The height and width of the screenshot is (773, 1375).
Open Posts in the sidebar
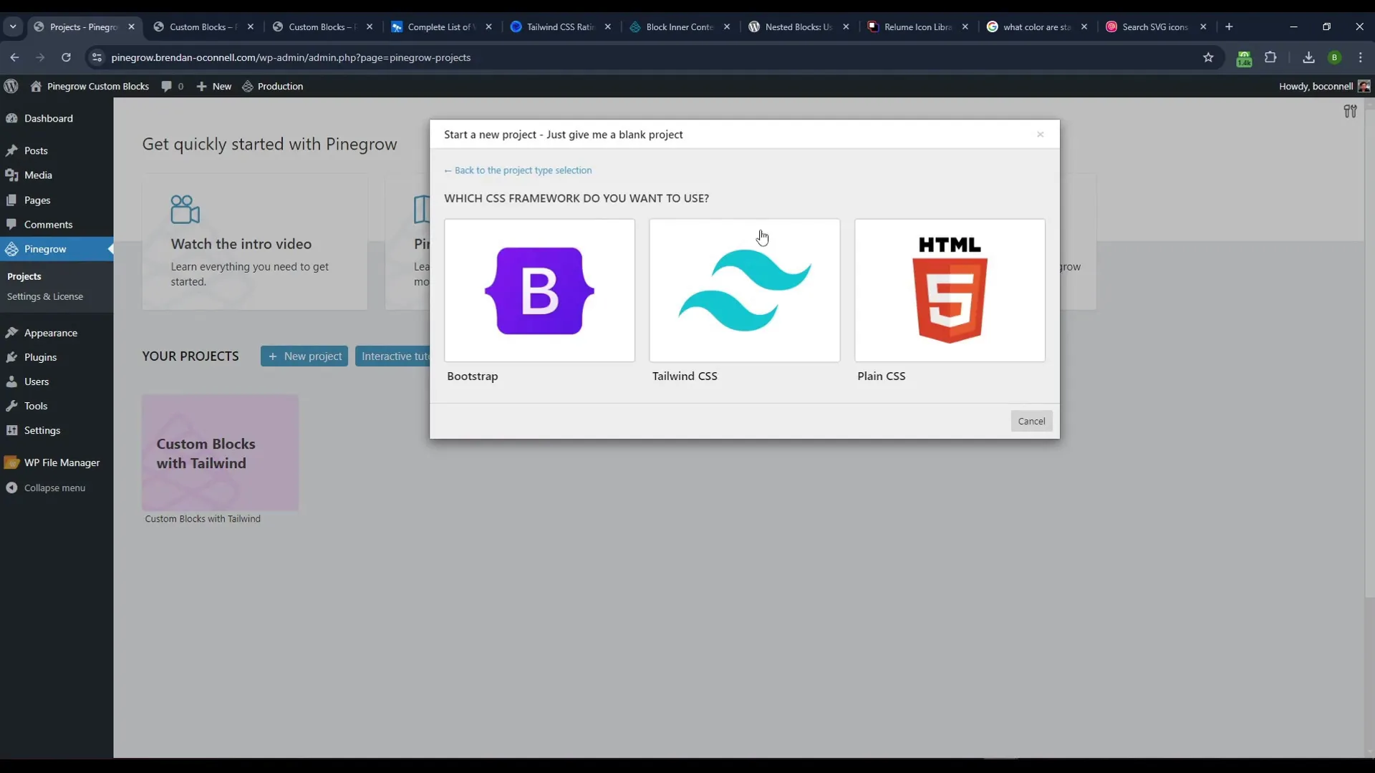pyautogui.click(x=57, y=150)
